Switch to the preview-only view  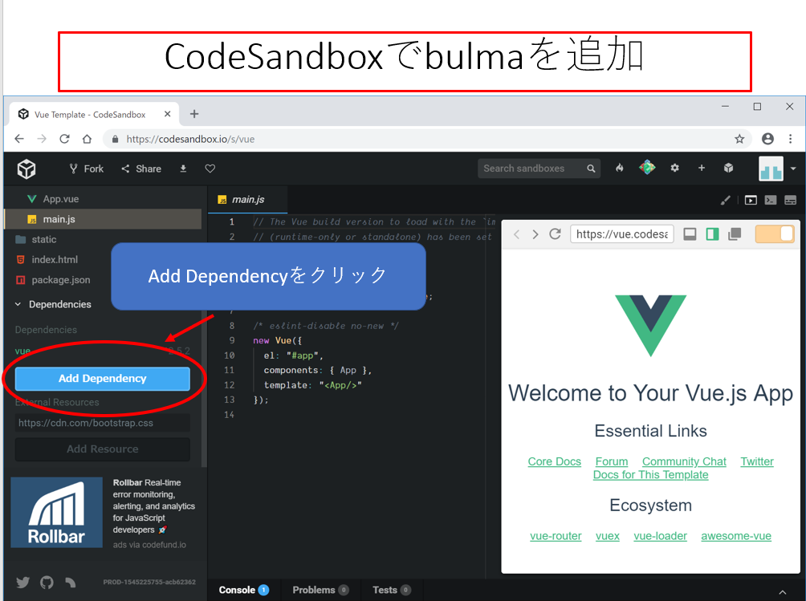pyautogui.click(x=734, y=234)
